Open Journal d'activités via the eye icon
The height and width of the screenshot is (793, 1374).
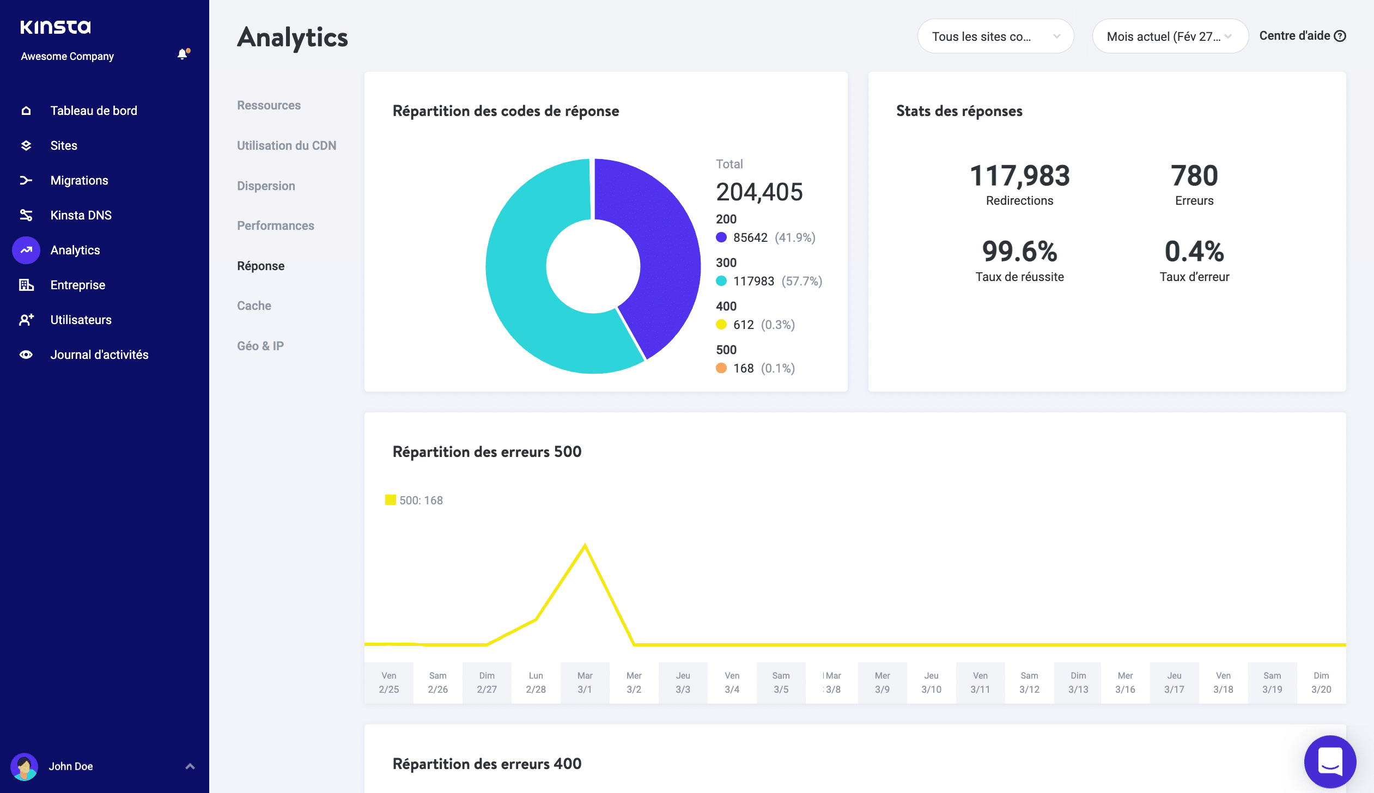click(26, 354)
